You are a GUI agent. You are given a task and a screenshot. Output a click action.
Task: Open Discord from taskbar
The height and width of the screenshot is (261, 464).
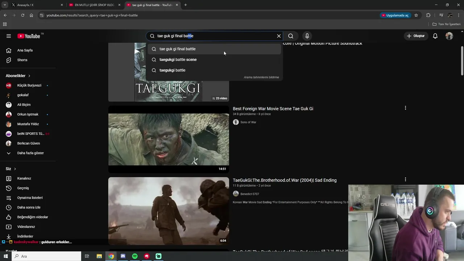click(x=123, y=256)
